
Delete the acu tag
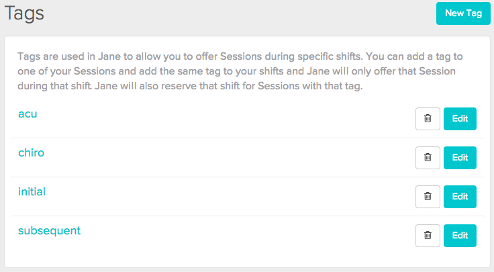[428, 118]
